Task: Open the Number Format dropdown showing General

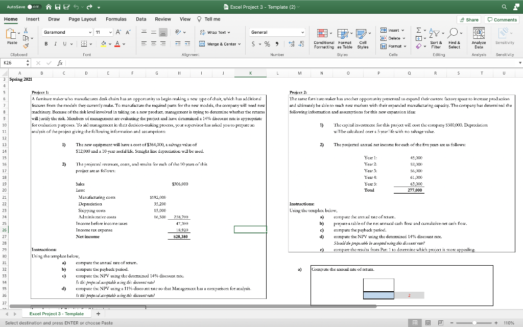Action: click(277, 32)
